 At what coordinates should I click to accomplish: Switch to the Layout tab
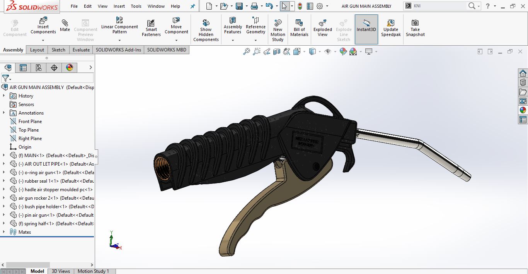(x=37, y=50)
